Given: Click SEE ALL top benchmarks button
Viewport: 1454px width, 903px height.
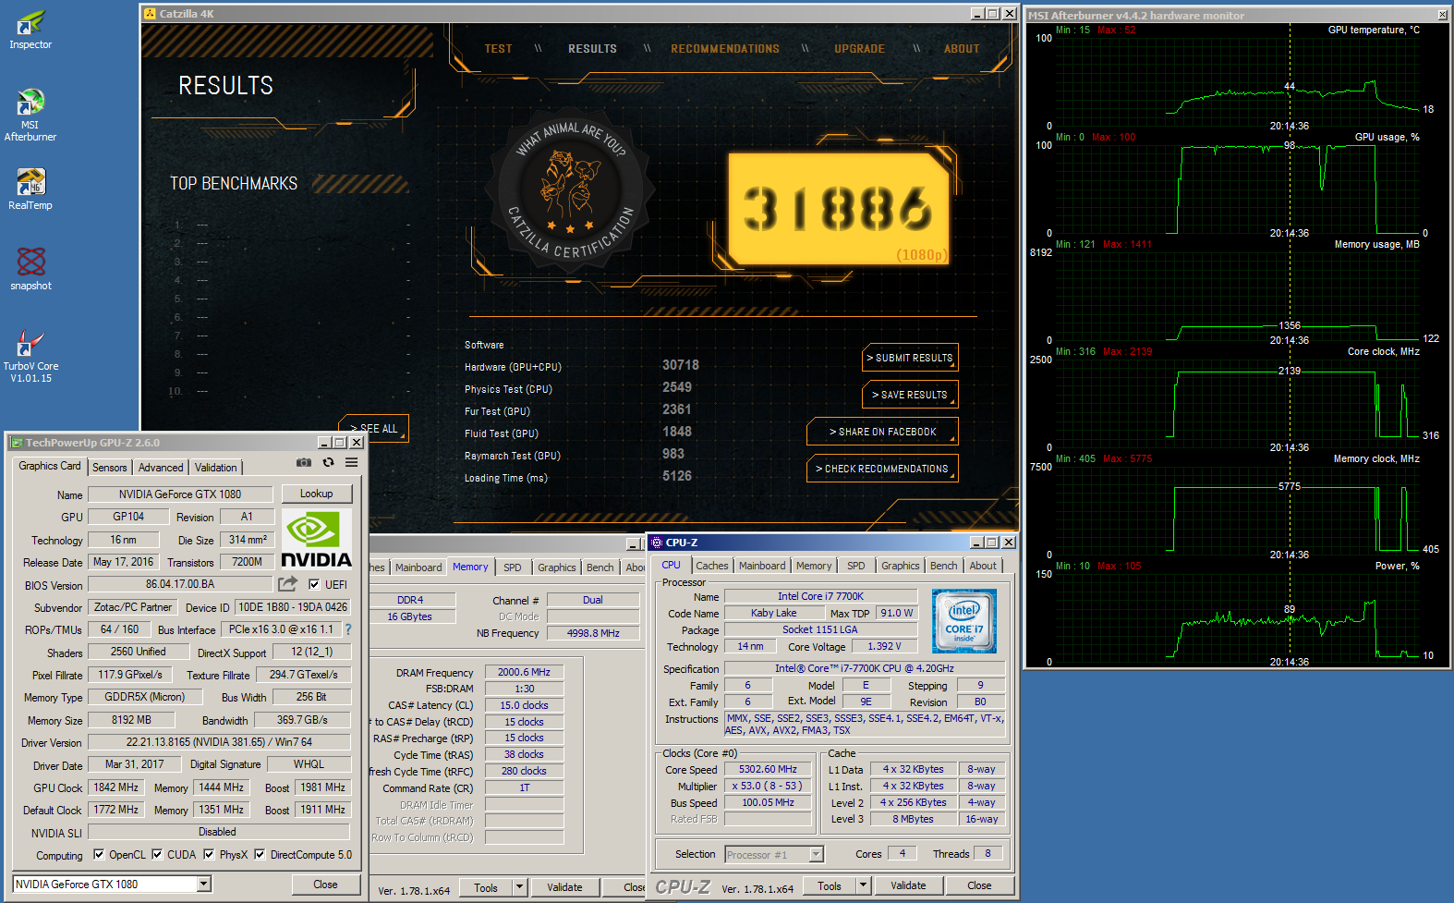Looking at the screenshot, I should pyautogui.click(x=374, y=428).
